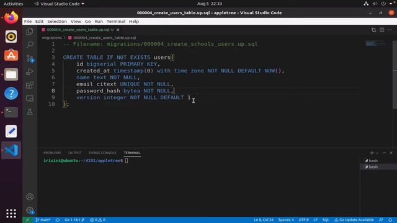Open the system status menu

379,4
